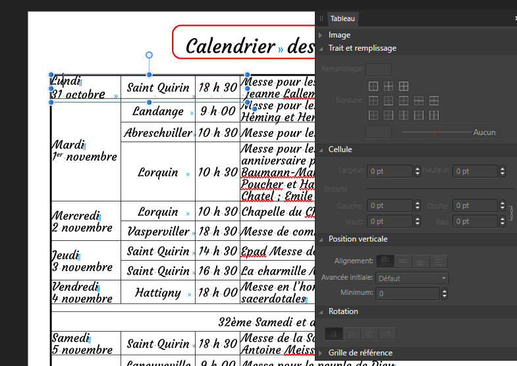Click the Droite inset field
This screenshot has height=366, width=517.
[x=475, y=205]
